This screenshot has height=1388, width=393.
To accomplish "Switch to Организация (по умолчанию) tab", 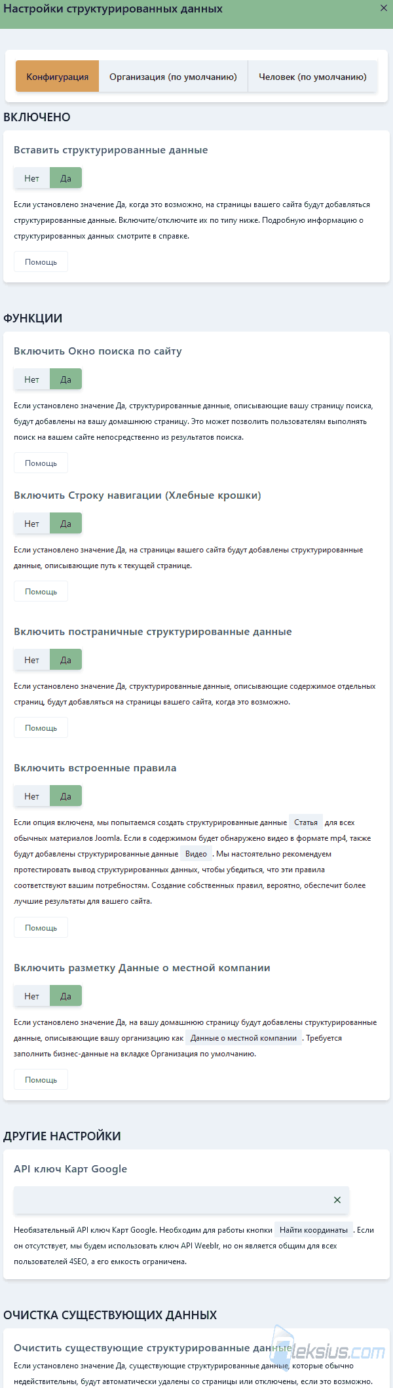I will coord(173,77).
